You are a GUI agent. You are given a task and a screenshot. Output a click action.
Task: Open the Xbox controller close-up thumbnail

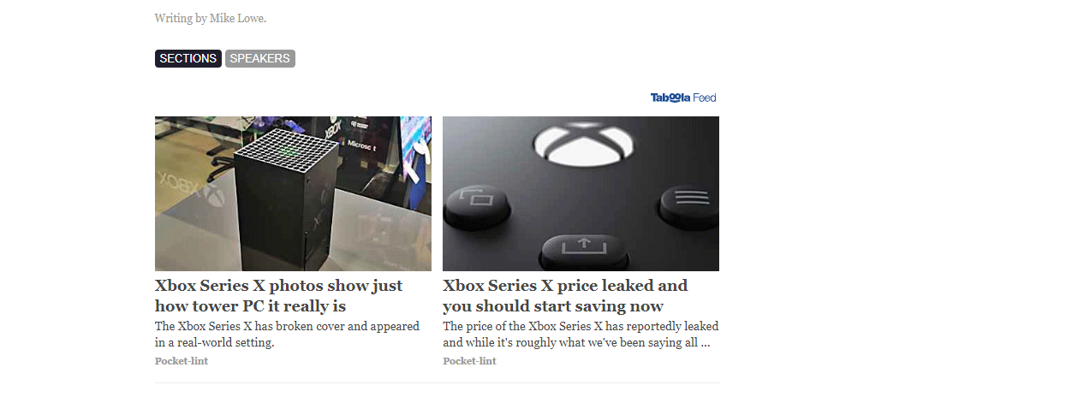(x=581, y=193)
